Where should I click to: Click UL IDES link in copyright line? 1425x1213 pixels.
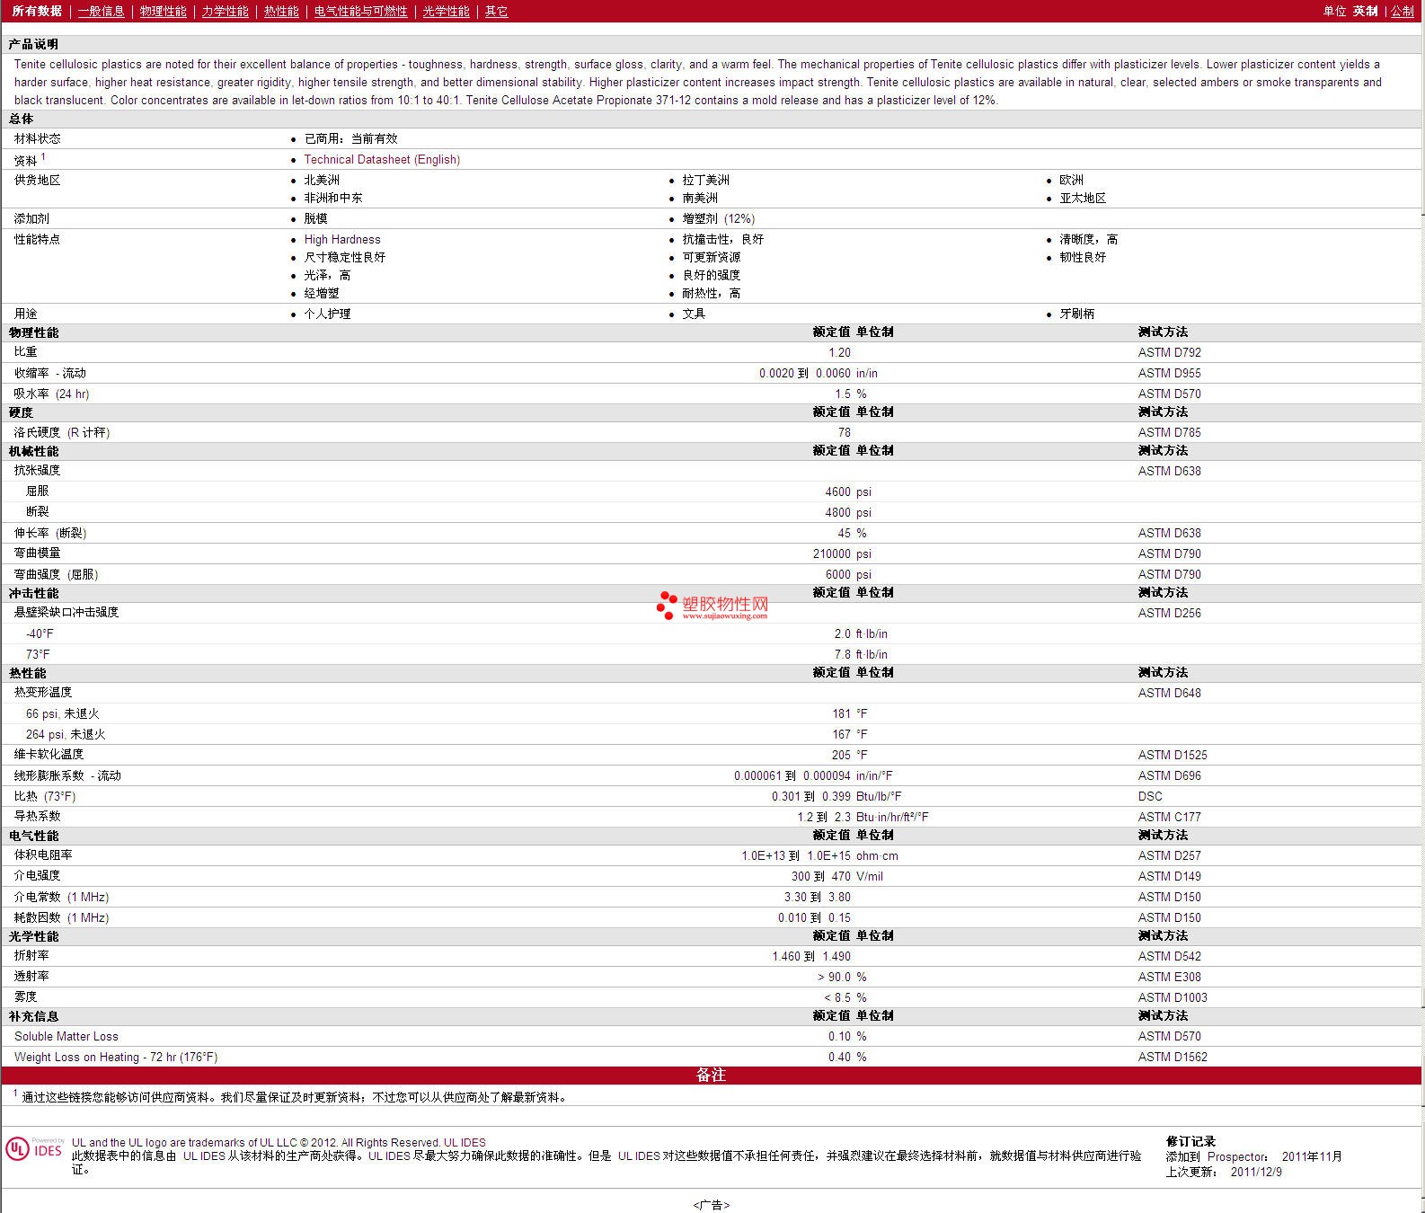pos(465,1143)
